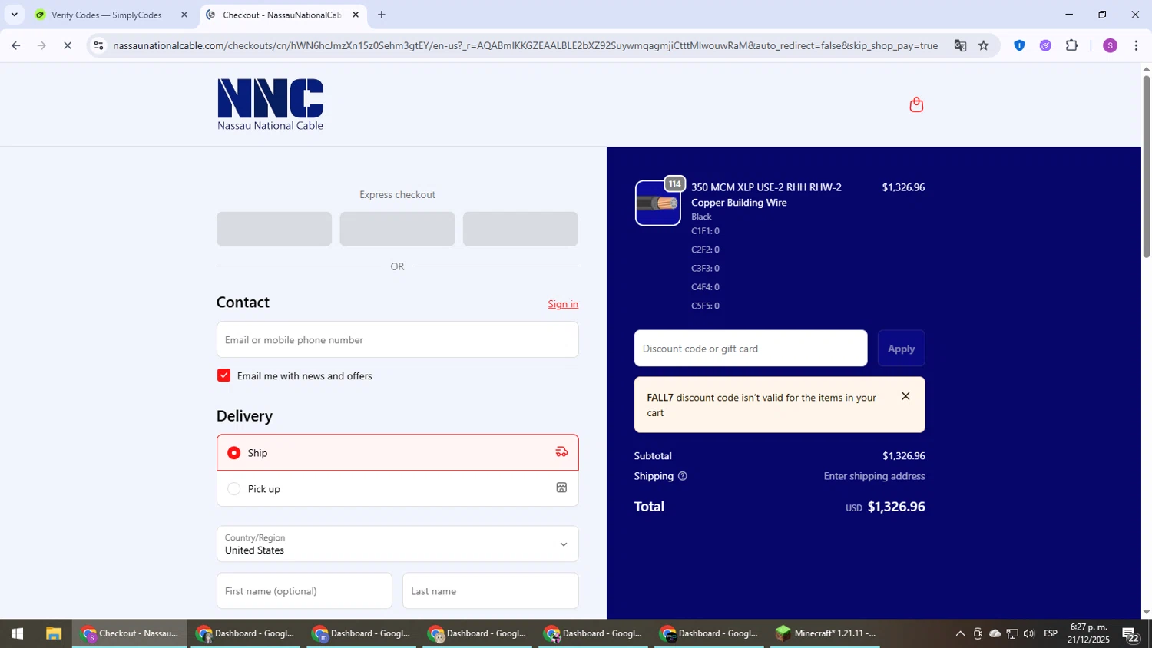Click the NNC Nassau National Cable logo

coord(270,104)
